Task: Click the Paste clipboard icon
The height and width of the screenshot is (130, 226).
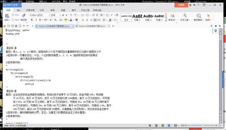Action: [7, 16]
